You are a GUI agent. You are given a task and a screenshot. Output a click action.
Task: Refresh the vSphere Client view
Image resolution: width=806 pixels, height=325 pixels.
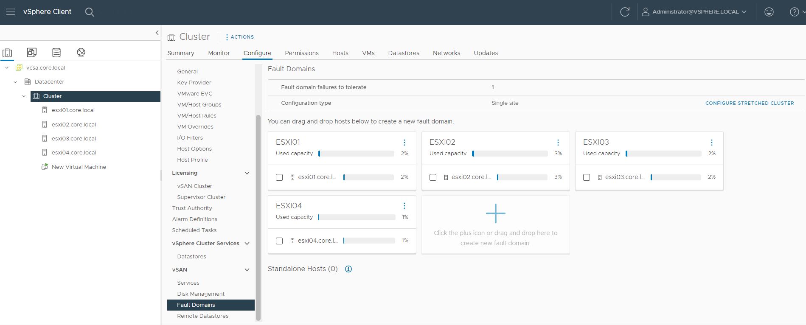click(x=625, y=12)
